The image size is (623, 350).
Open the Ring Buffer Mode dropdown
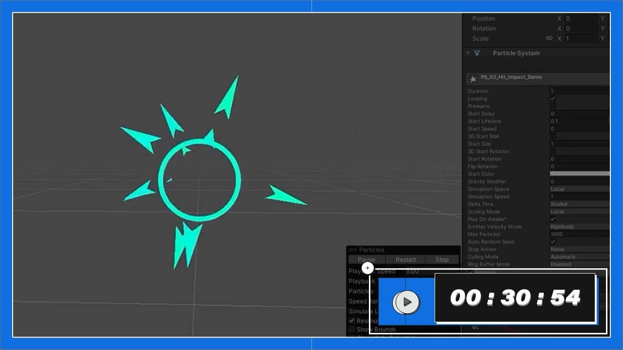point(579,264)
